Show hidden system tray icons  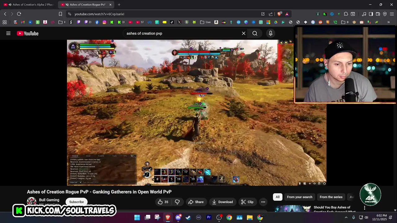point(346,218)
